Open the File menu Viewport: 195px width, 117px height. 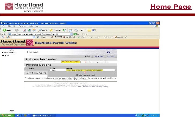click(4, 26)
